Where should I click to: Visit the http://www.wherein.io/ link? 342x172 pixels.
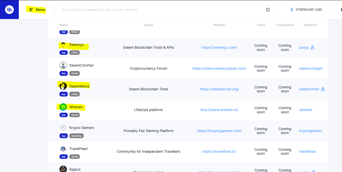(219, 110)
